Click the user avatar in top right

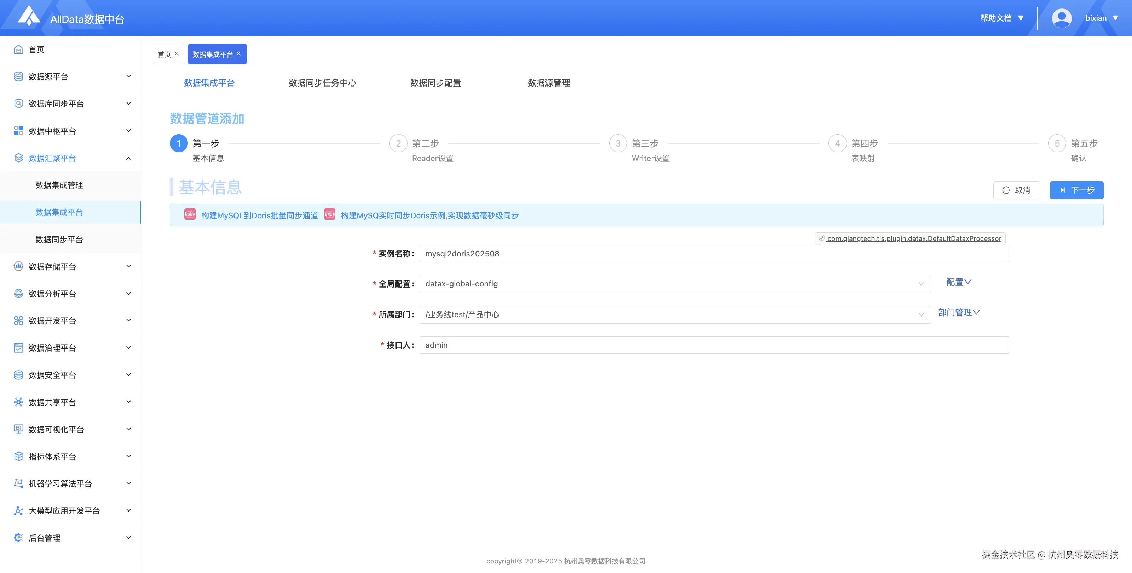1062,18
